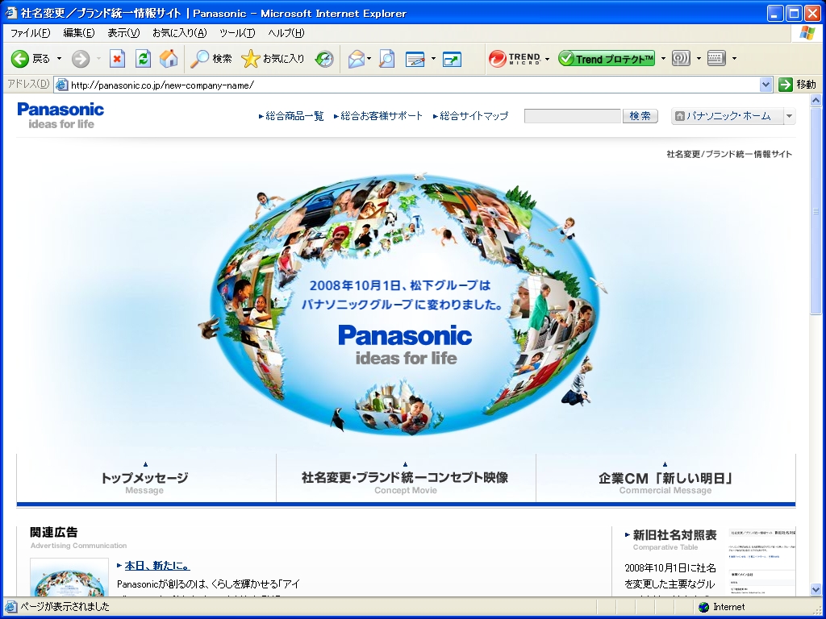Click the Mail envelope icon

356,58
